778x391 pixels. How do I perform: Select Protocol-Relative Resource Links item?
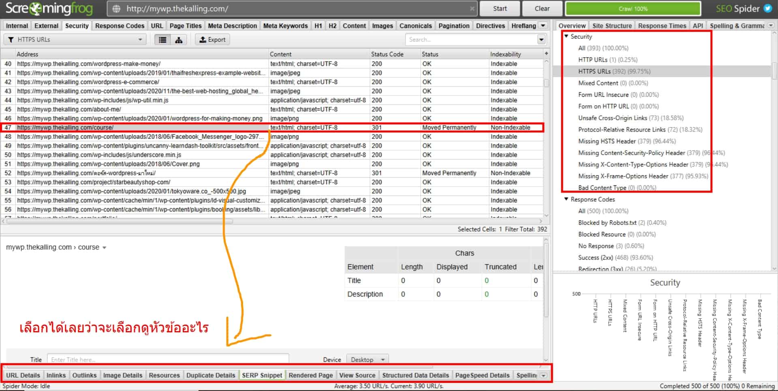pyautogui.click(x=640, y=130)
